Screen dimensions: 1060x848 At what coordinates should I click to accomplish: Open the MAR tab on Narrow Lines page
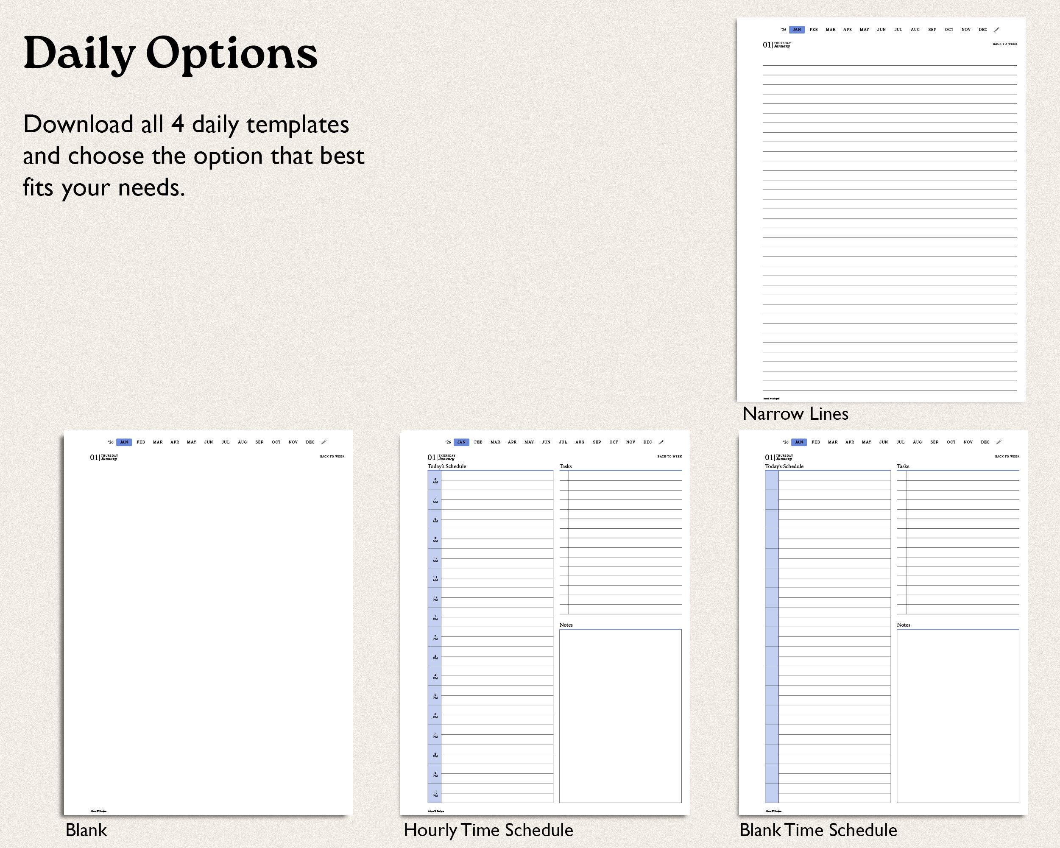click(x=831, y=30)
